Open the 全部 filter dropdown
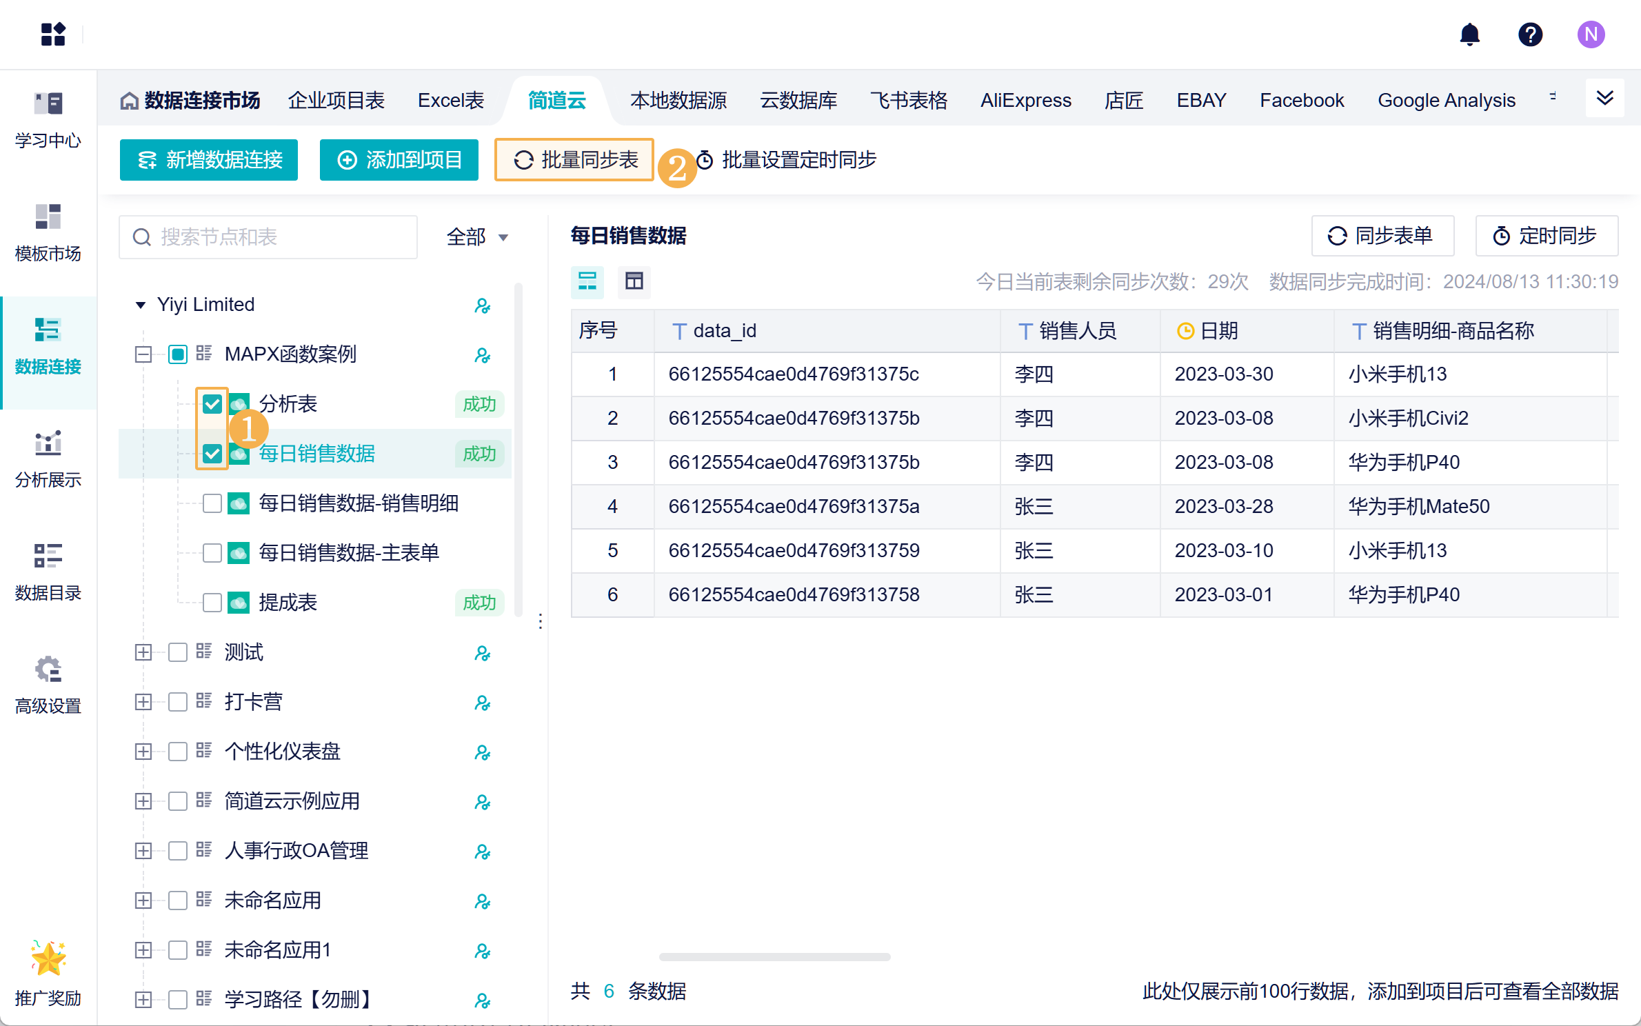1641x1026 pixels. [x=477, y=237]
